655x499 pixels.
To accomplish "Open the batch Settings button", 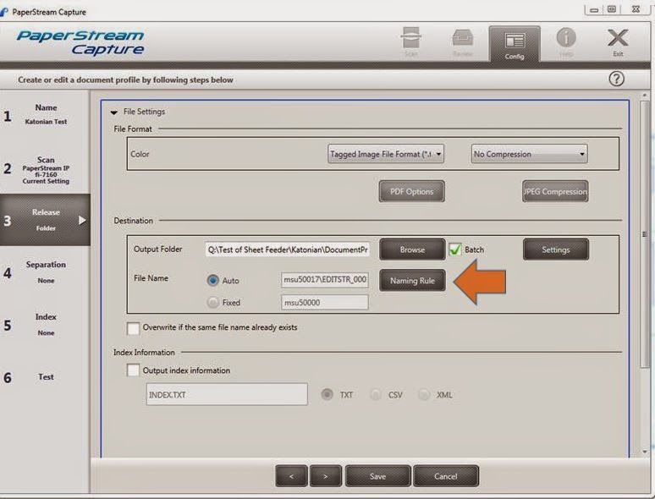I will tap(556, 249).
